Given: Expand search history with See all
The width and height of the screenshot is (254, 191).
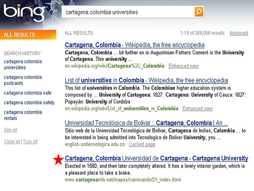Looking at the screenshot, I should [x=11, y=130].
